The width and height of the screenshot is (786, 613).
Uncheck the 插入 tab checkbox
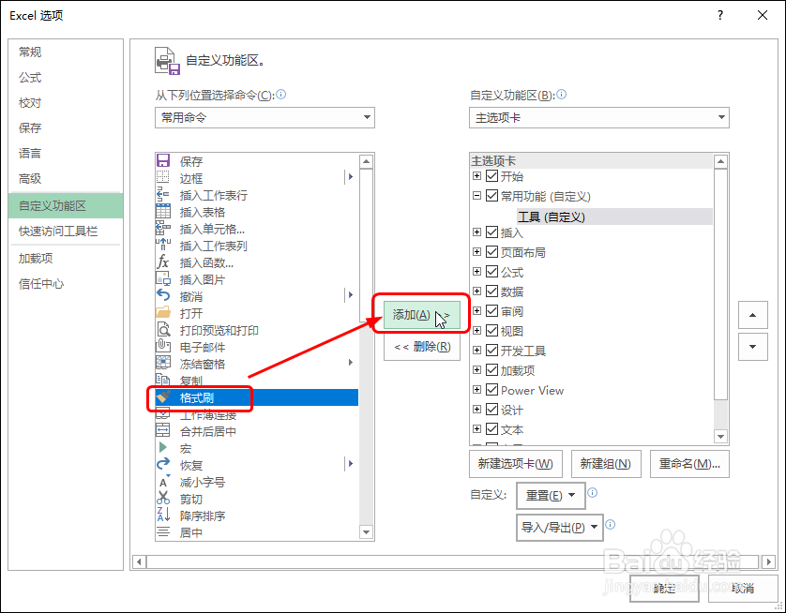(491, 232)
